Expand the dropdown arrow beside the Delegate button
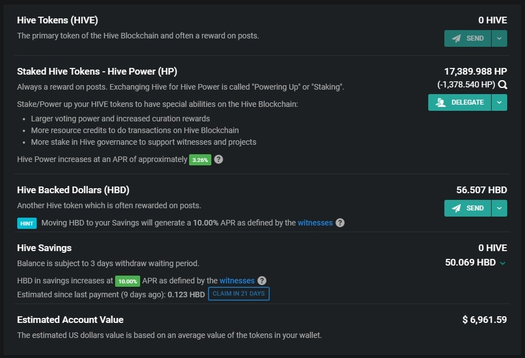 499,102
